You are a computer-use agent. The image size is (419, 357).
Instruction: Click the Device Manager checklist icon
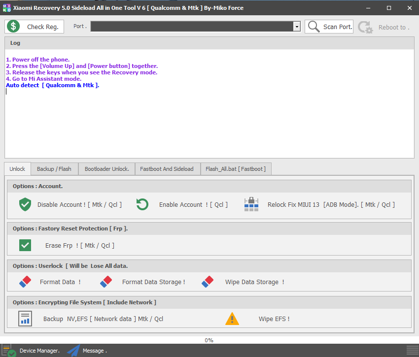[8, 350]
